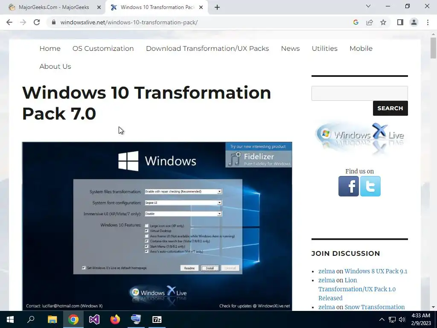
Task: Close the Windows 10 Transformation Pack tab
Action: pyautogui.click(x=201, y=8)
